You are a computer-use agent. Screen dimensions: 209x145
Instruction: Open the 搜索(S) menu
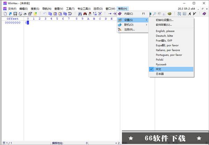(35, 9)
